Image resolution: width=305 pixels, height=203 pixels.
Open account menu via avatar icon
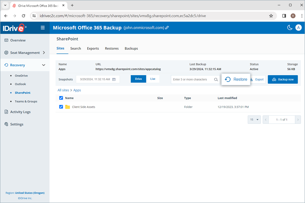click(299, 28)
